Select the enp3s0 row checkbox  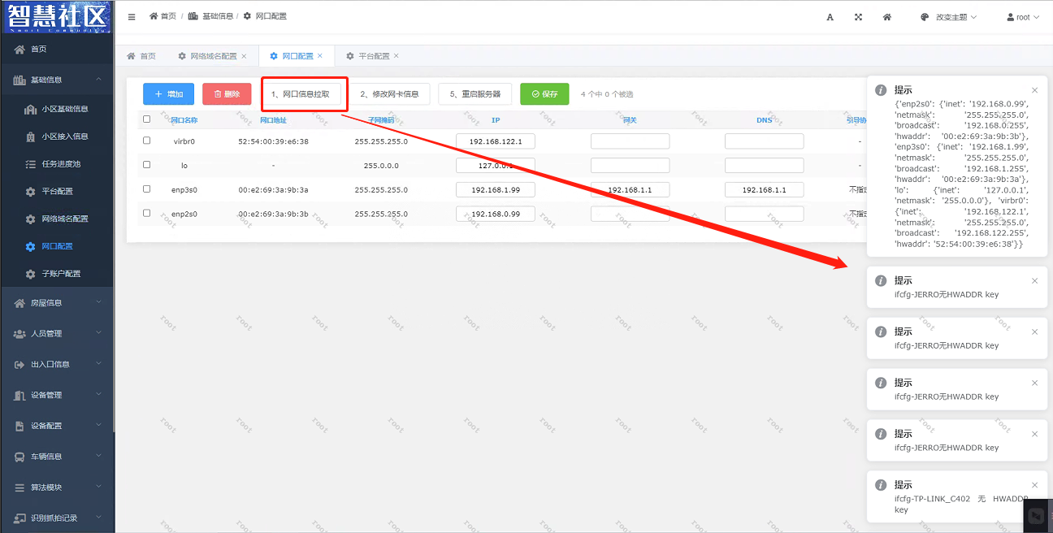coord(147,189)
